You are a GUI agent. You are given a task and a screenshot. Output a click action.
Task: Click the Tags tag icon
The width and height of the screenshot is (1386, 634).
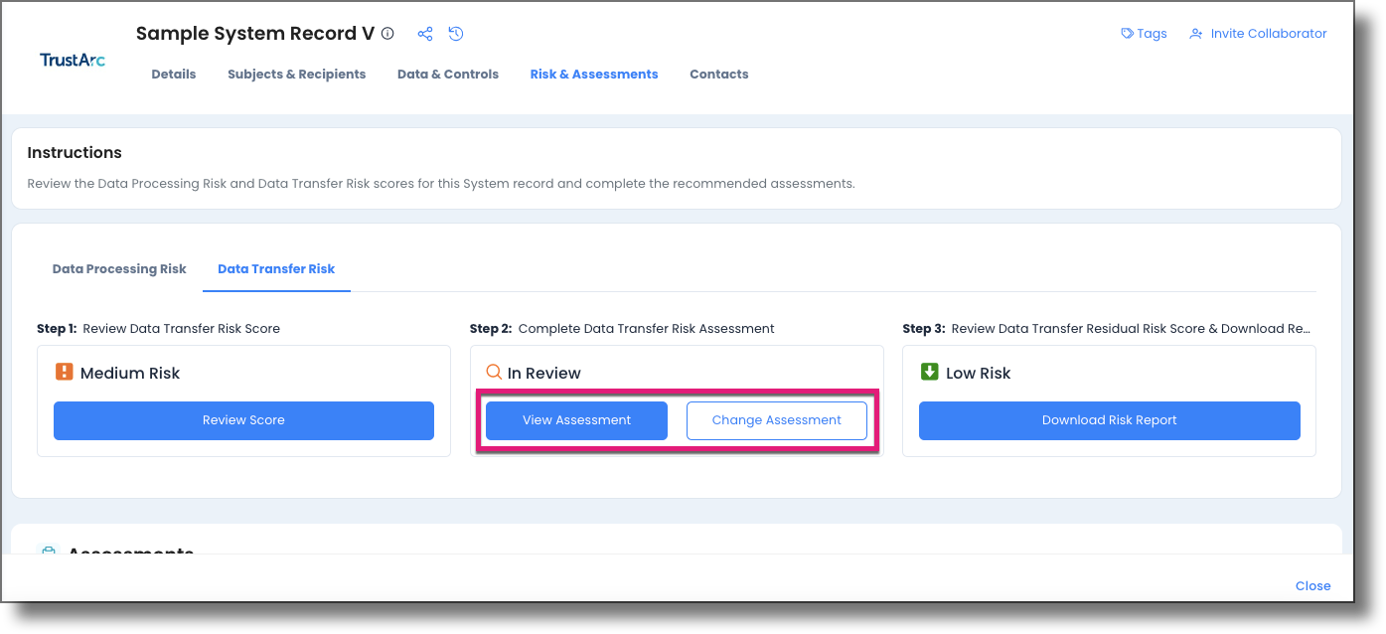click(1127, 34)
